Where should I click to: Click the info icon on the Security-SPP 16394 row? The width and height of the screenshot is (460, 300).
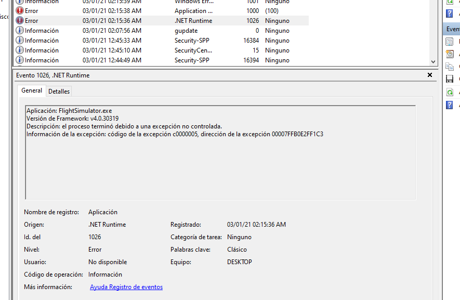point(20,60)
